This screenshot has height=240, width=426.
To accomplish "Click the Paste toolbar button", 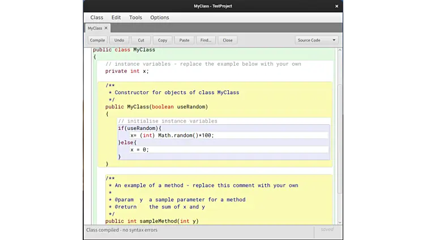I will click(184, 40).
